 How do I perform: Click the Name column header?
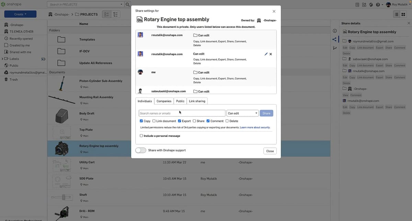[84, 24]
